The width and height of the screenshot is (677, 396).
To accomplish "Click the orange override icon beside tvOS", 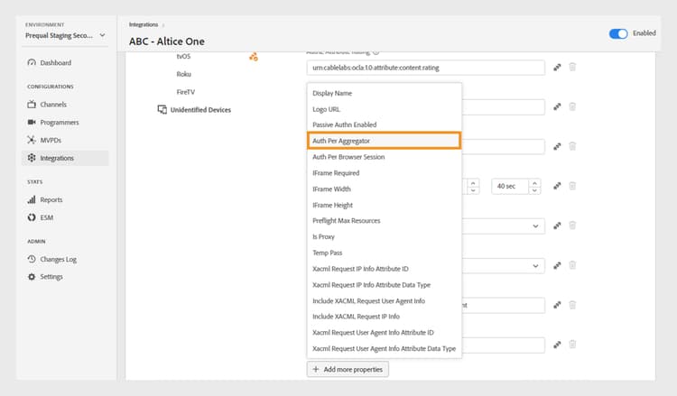I will tap(254, 57).
